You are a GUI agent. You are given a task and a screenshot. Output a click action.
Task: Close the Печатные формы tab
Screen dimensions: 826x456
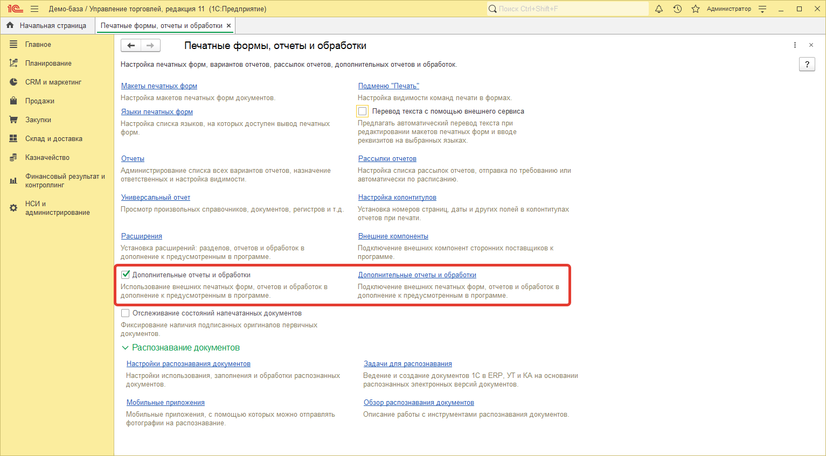point(228,25)
